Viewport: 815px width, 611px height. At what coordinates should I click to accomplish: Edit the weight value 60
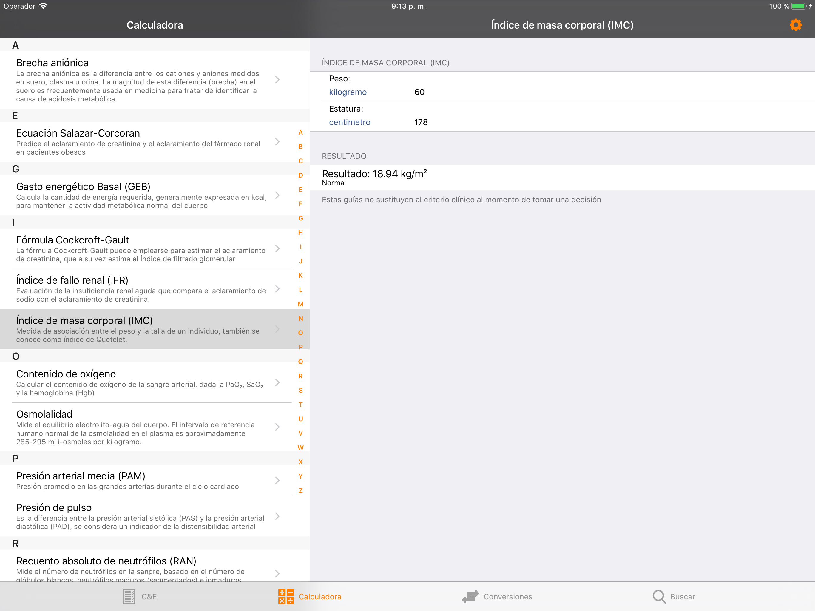tap(419, 92)
